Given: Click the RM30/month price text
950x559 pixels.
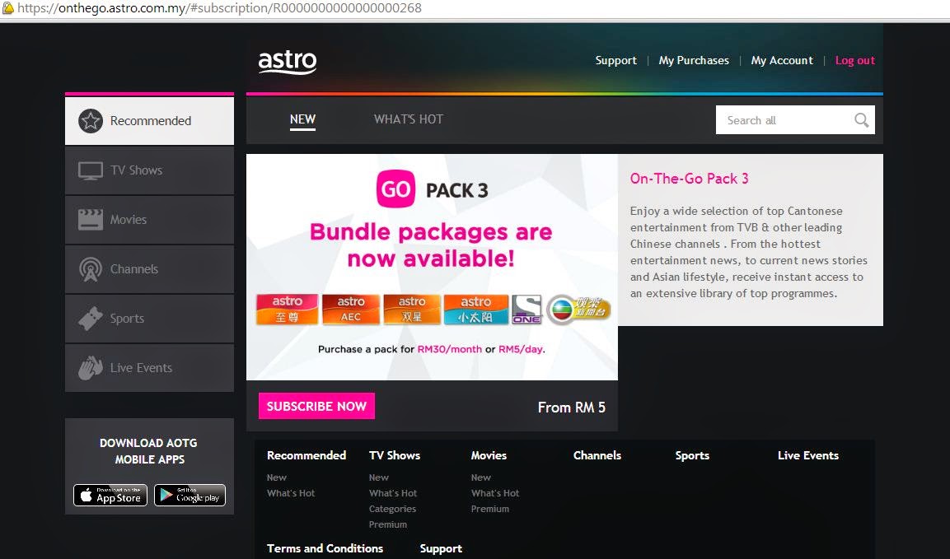Looking at the screenshot, I should tap(450, 349).
